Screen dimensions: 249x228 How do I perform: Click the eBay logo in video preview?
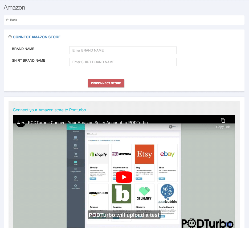[167, 154]
